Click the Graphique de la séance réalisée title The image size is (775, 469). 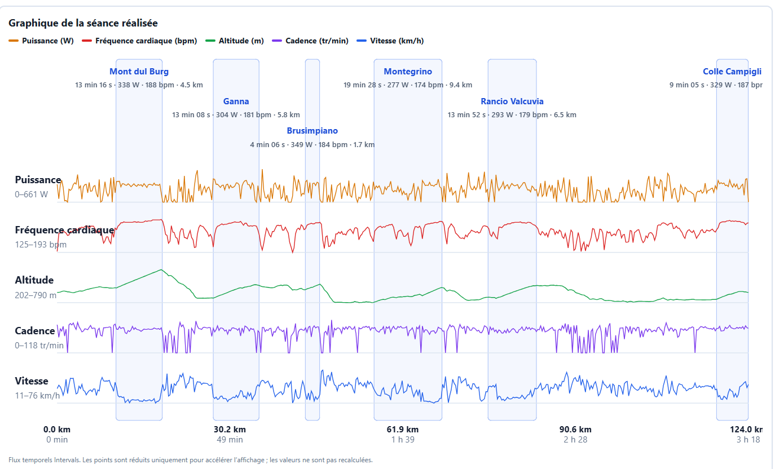pos(83,23)
